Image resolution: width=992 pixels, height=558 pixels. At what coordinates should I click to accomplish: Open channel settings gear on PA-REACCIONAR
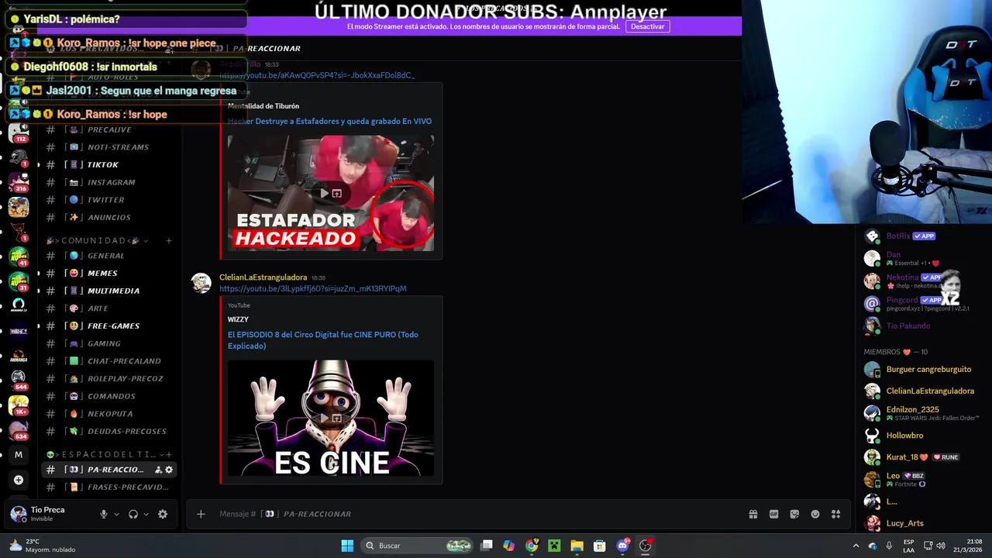click(169, 470)
